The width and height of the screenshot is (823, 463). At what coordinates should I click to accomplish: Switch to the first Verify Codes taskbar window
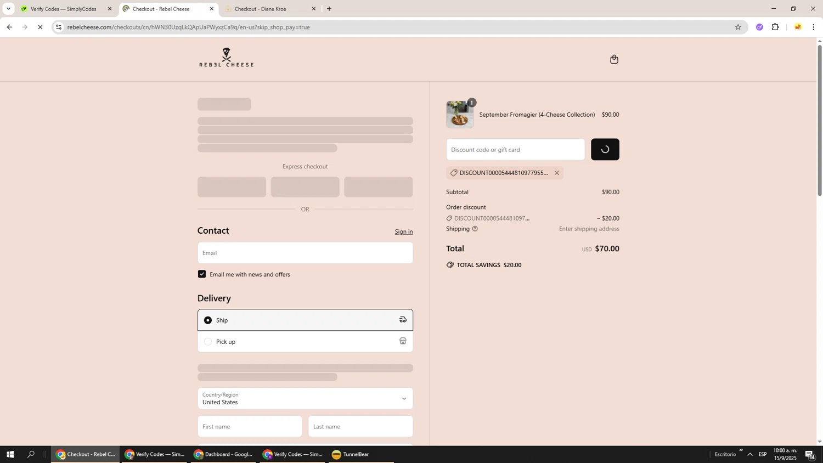pyautogui.click(x=154, y=454)
